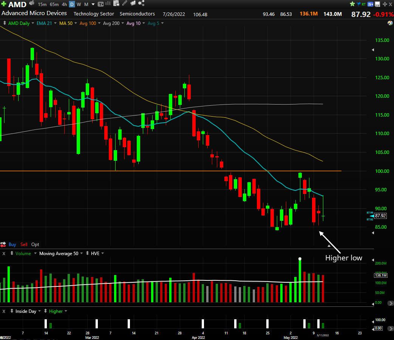
Task: Click the reorder arrows beside HVE
Action: [87, 253]
